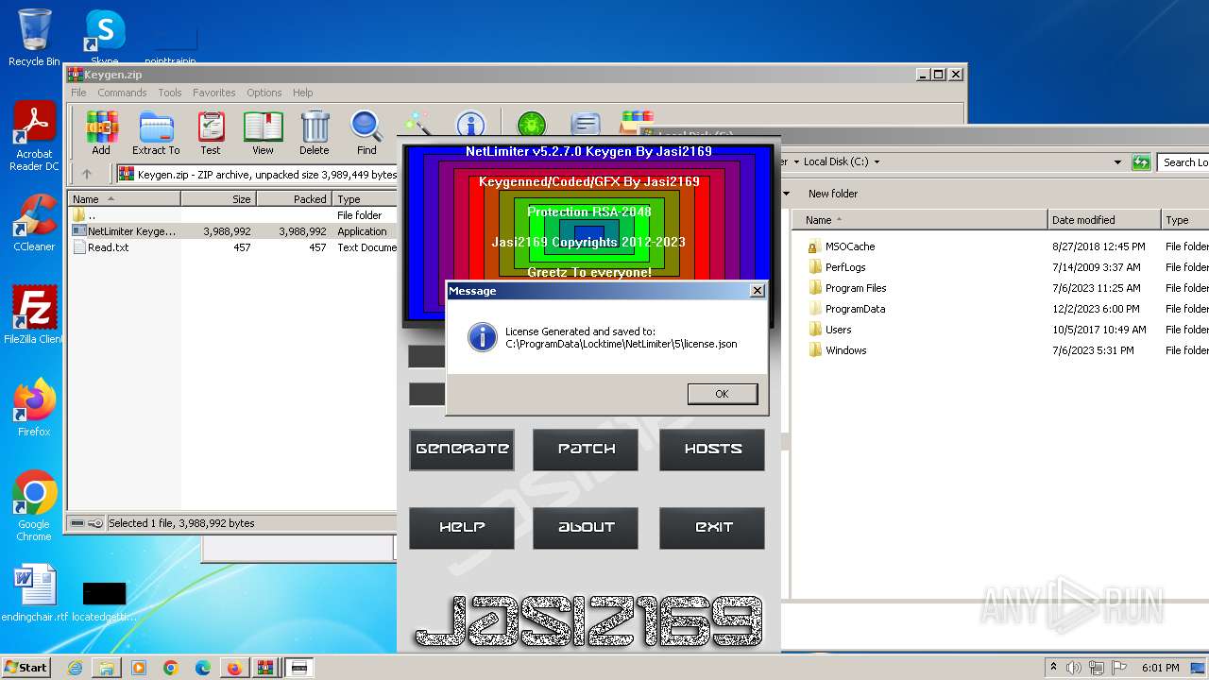Expand the Explorer address bar dropdown arrow
This screenshot has height=680, width=1209.
click(x=1118, y=162)
